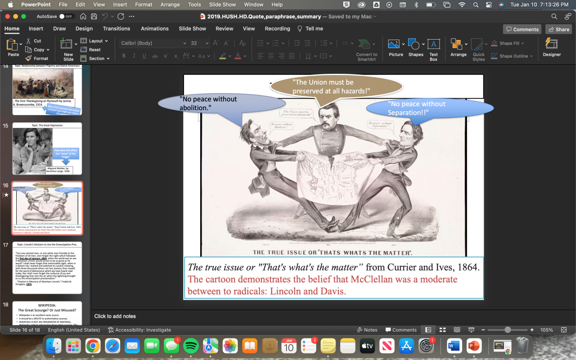The image size is (576, 360).
Task: Click the zoom slider handle
Action: click(x=508, y=330)
